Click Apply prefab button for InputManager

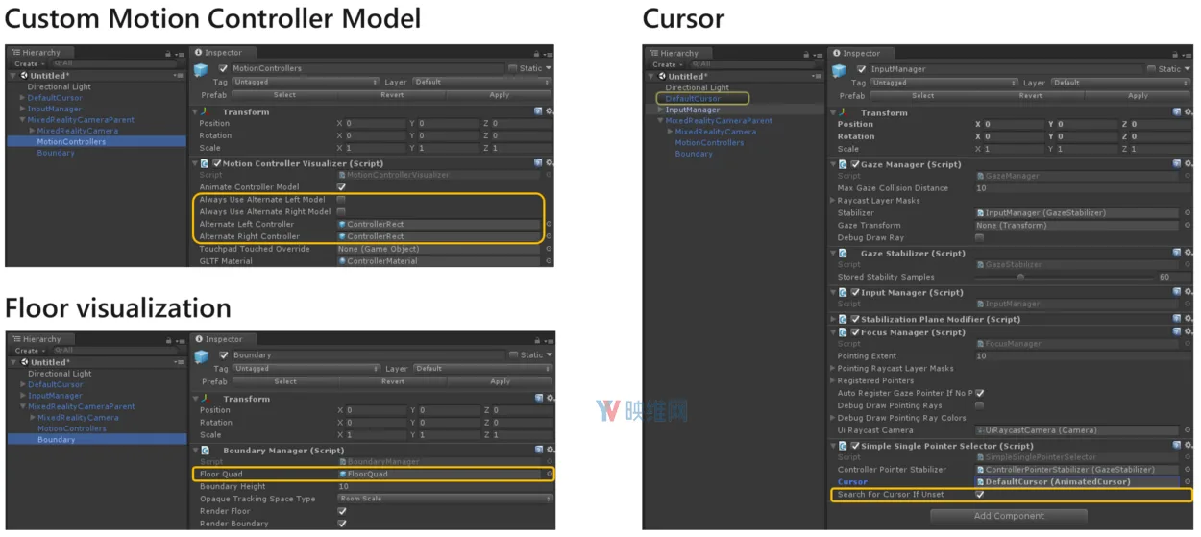point(1139,96)
